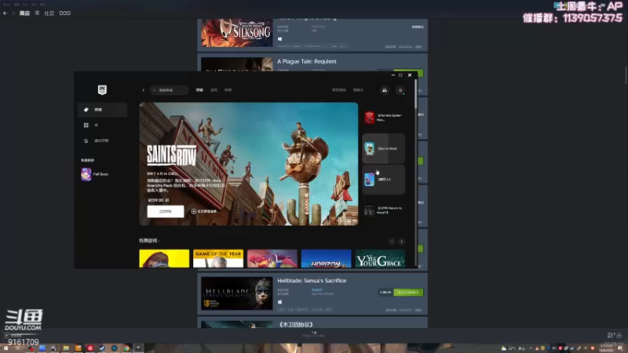Open File Explorer from the taskbar
This screenshot has height=353, width=628.
(x=66, y=348)
